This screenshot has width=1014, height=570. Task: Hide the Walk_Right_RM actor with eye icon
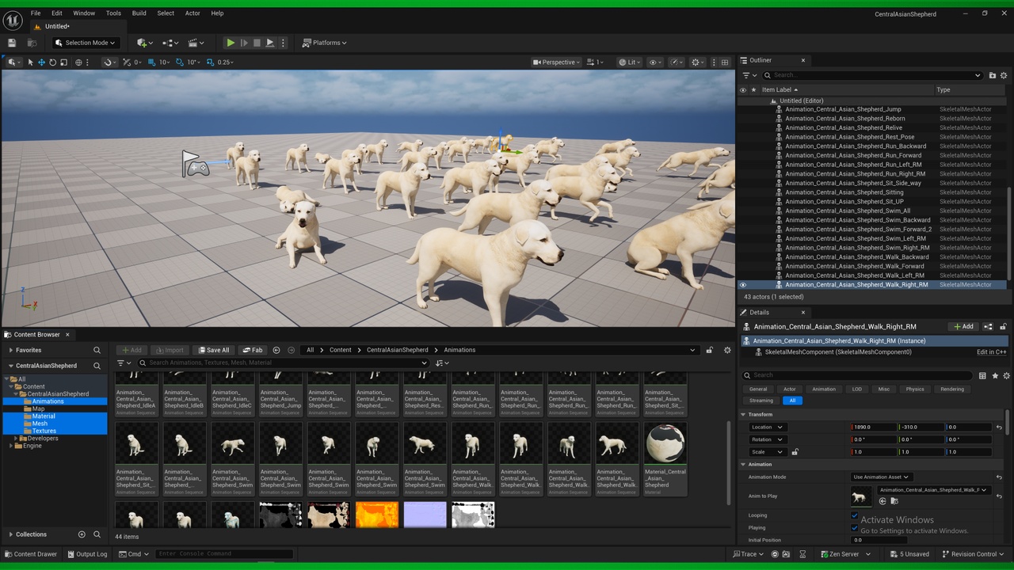[743, 285]
